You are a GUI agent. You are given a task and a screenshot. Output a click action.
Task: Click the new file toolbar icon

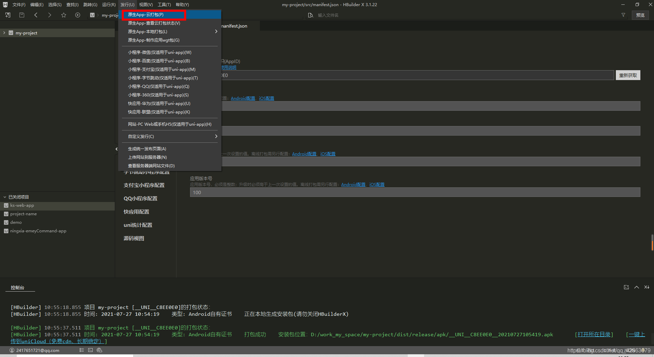point(8,15)
